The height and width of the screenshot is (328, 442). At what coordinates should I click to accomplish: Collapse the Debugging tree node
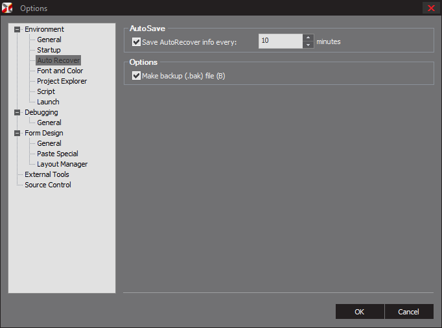[x=17, y=112]
